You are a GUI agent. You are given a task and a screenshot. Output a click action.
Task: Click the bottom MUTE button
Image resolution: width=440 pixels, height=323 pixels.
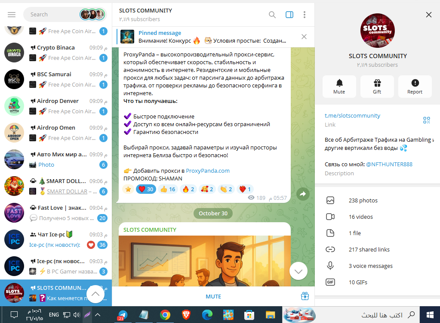pyautogui.click(x=213, y=297)
